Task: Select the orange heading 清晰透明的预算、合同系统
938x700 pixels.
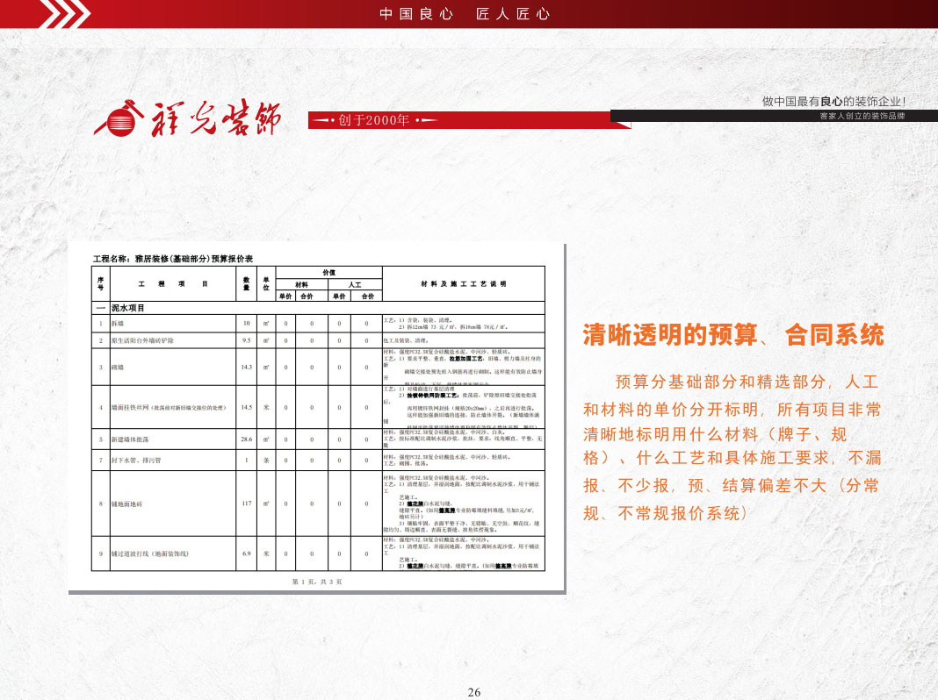Action: click(x=733, y=334)
